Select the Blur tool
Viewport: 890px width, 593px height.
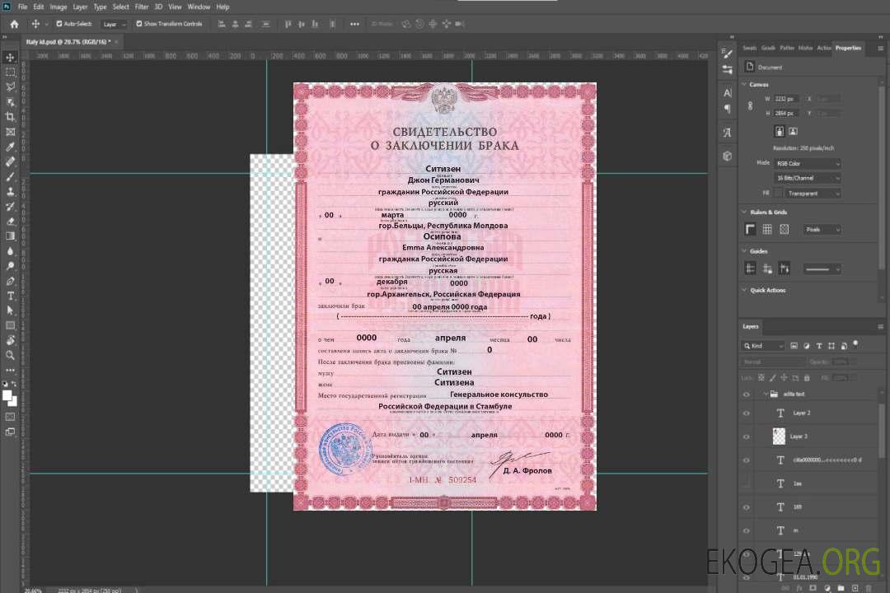pyautogui.click(x=10, y=251)
